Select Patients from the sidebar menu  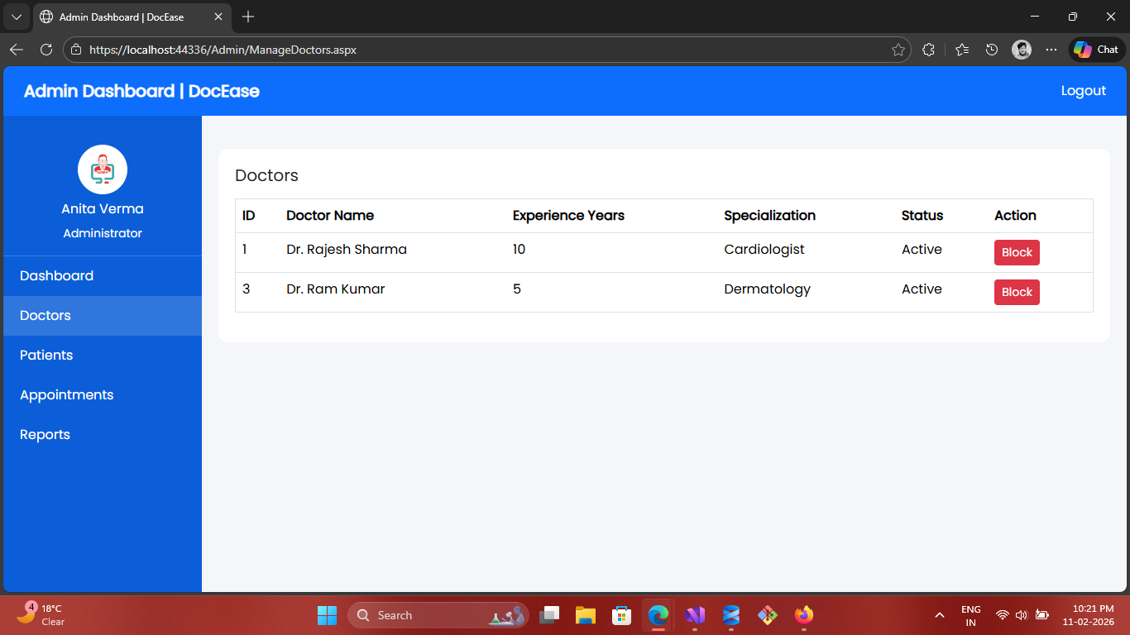pos(46,355)
